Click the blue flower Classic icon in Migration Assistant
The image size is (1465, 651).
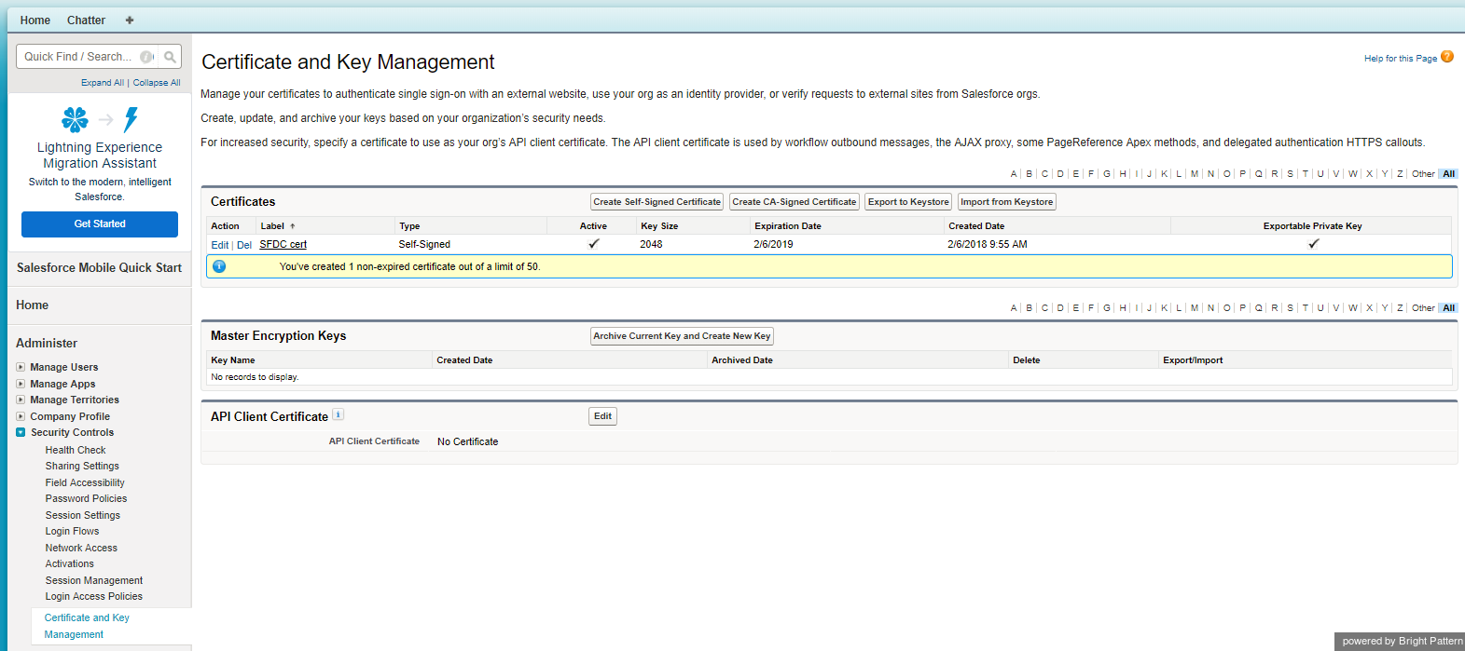pyautogui.click(x=75, y=119)
